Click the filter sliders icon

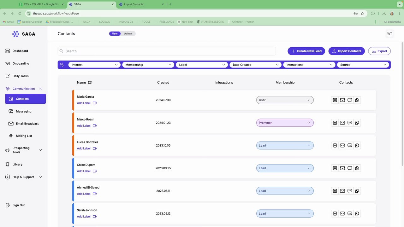point(62,65)
